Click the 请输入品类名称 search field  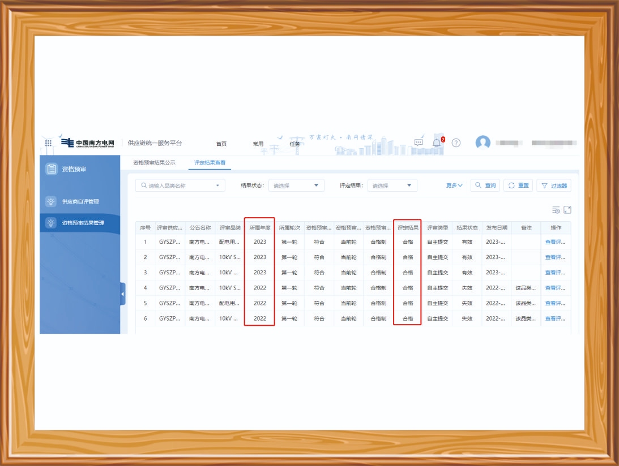pos(180,185)
